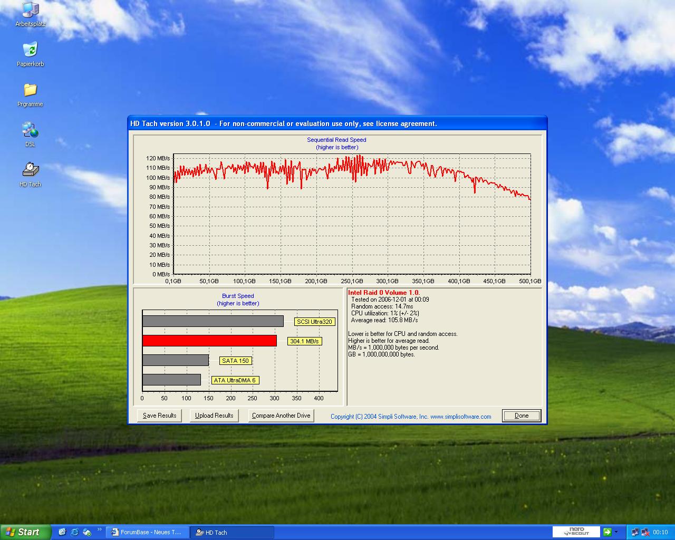Open the Papierkorb recycle bin icon

pos(30,54)
